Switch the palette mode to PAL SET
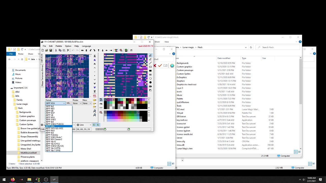 pos(101,100)
